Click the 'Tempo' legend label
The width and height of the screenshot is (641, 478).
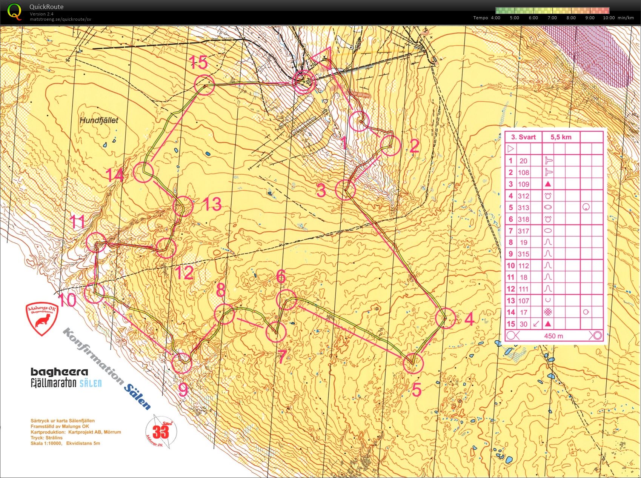coord(480,18)
